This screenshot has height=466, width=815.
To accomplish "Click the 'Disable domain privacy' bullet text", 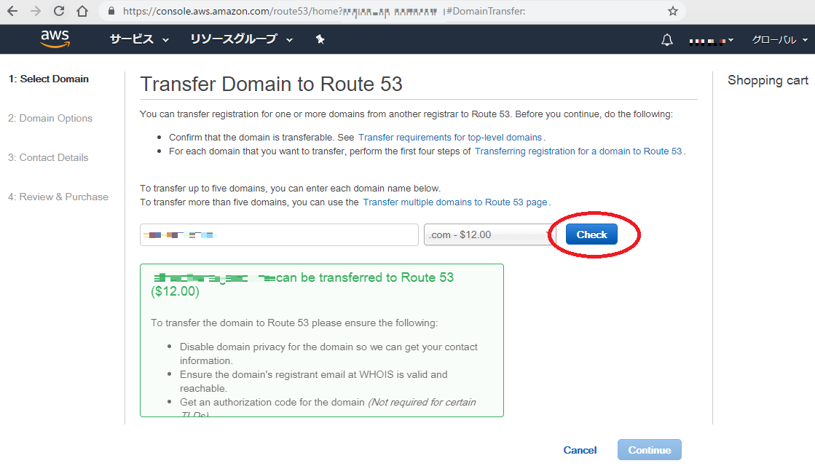I will [x=328, y=354].
